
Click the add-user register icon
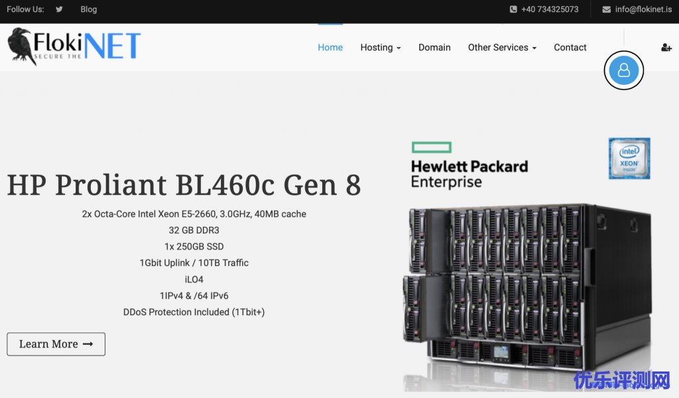point(666,48)
